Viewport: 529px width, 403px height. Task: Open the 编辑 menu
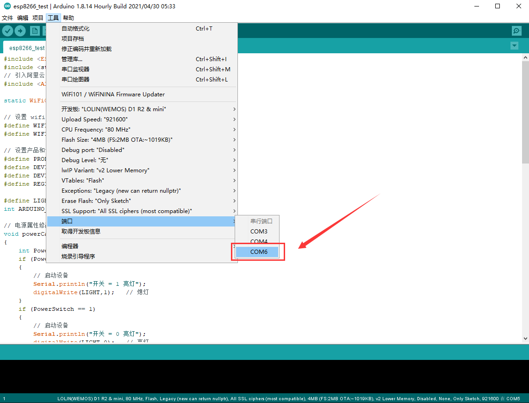[23, 18]
